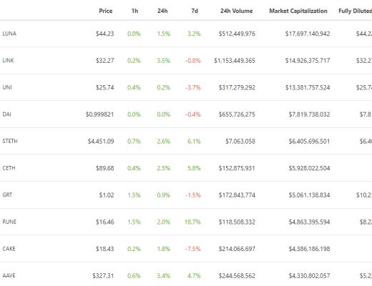The image size is (372, 286).
Task: Select STETH market cap $6,405,696,501
Action: tap(310, 142)
